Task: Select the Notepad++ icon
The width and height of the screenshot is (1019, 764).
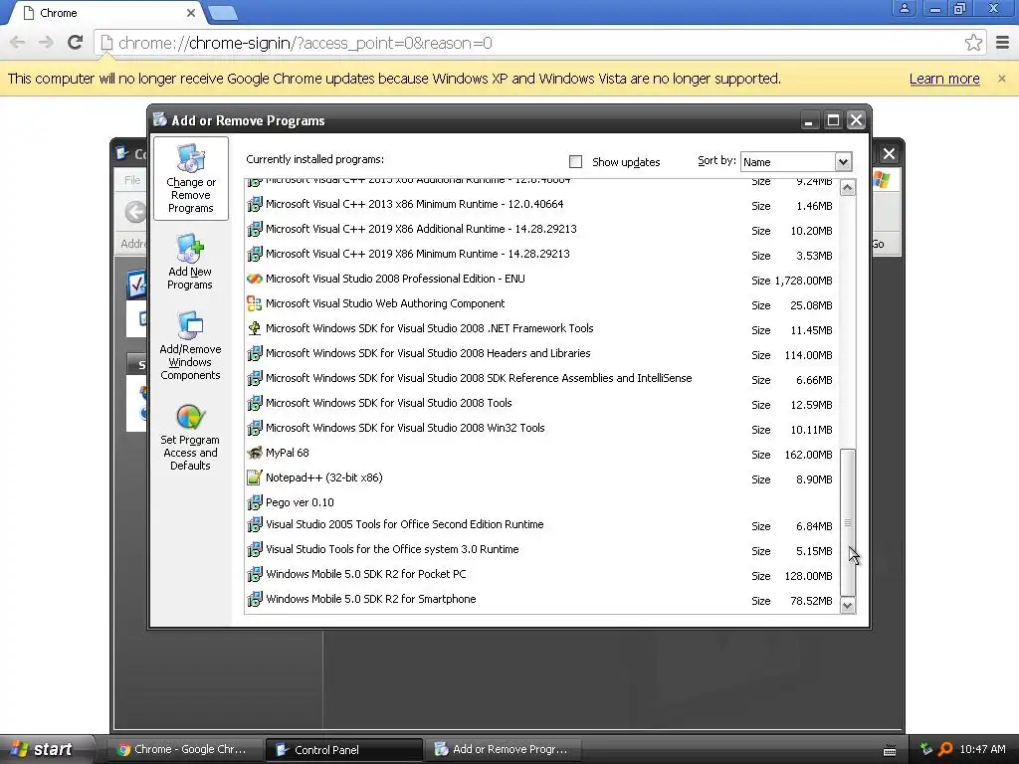Action: pos(254,477)
